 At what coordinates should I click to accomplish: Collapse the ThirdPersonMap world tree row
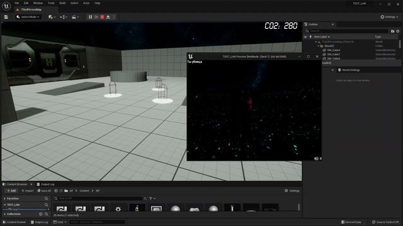(316, 42)
